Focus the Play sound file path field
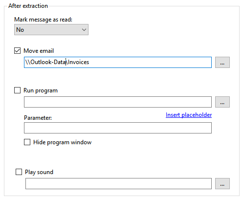The width and height of the screenshot is (244, 199). [x=118, y=184]
